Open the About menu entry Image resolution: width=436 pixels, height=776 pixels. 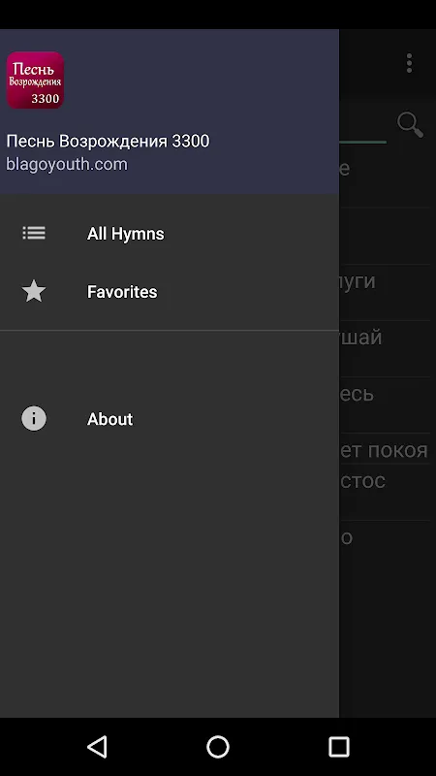coord(170,419)
